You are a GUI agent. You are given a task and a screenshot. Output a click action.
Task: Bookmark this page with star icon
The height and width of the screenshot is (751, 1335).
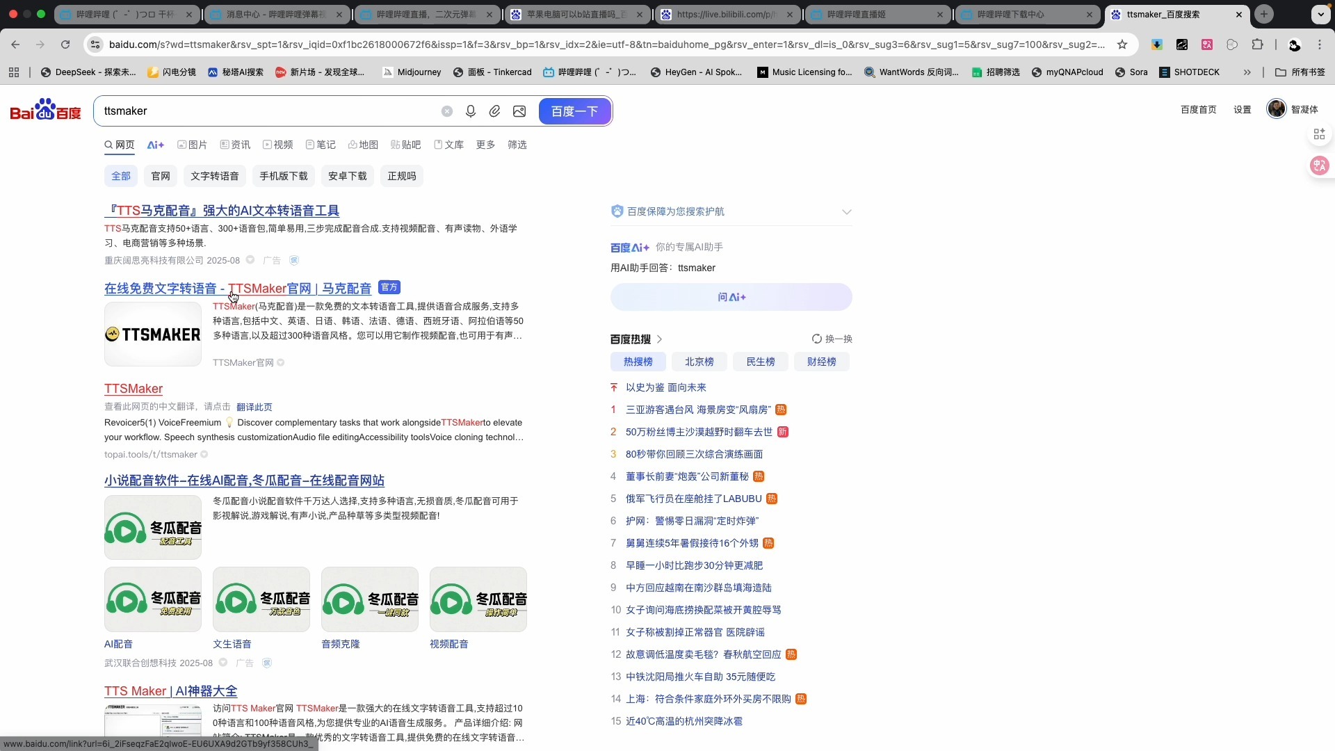tap(1122, 45)
